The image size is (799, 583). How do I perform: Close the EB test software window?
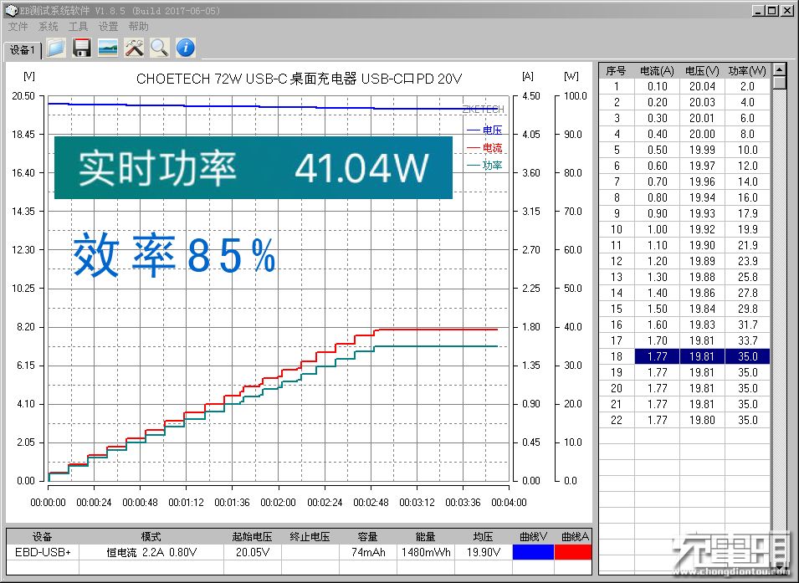tap(786, 10)
